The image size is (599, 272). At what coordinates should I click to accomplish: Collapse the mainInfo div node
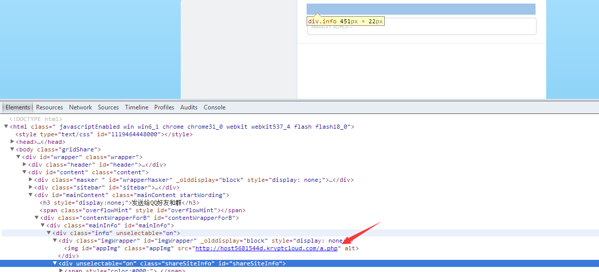[43, 225]
